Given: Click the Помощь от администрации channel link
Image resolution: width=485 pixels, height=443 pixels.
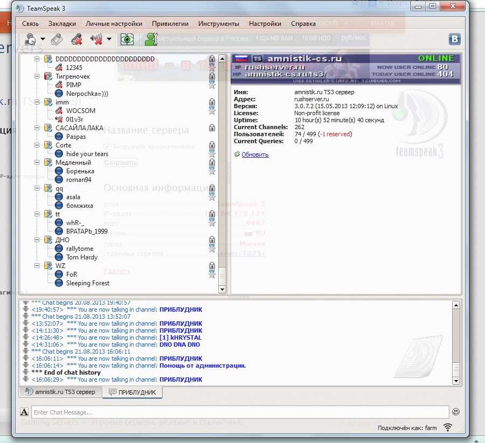Looking at the screenshot, I should 203,365.
